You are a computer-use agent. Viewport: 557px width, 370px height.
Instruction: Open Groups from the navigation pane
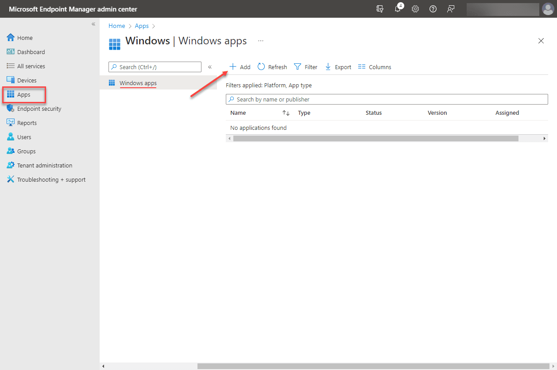pyautogui.click(x=26, y=151)
